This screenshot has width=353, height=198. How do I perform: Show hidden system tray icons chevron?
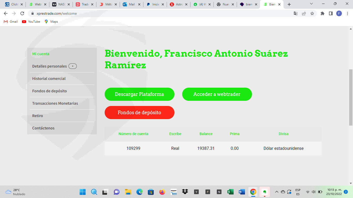[x=277, y=192]
